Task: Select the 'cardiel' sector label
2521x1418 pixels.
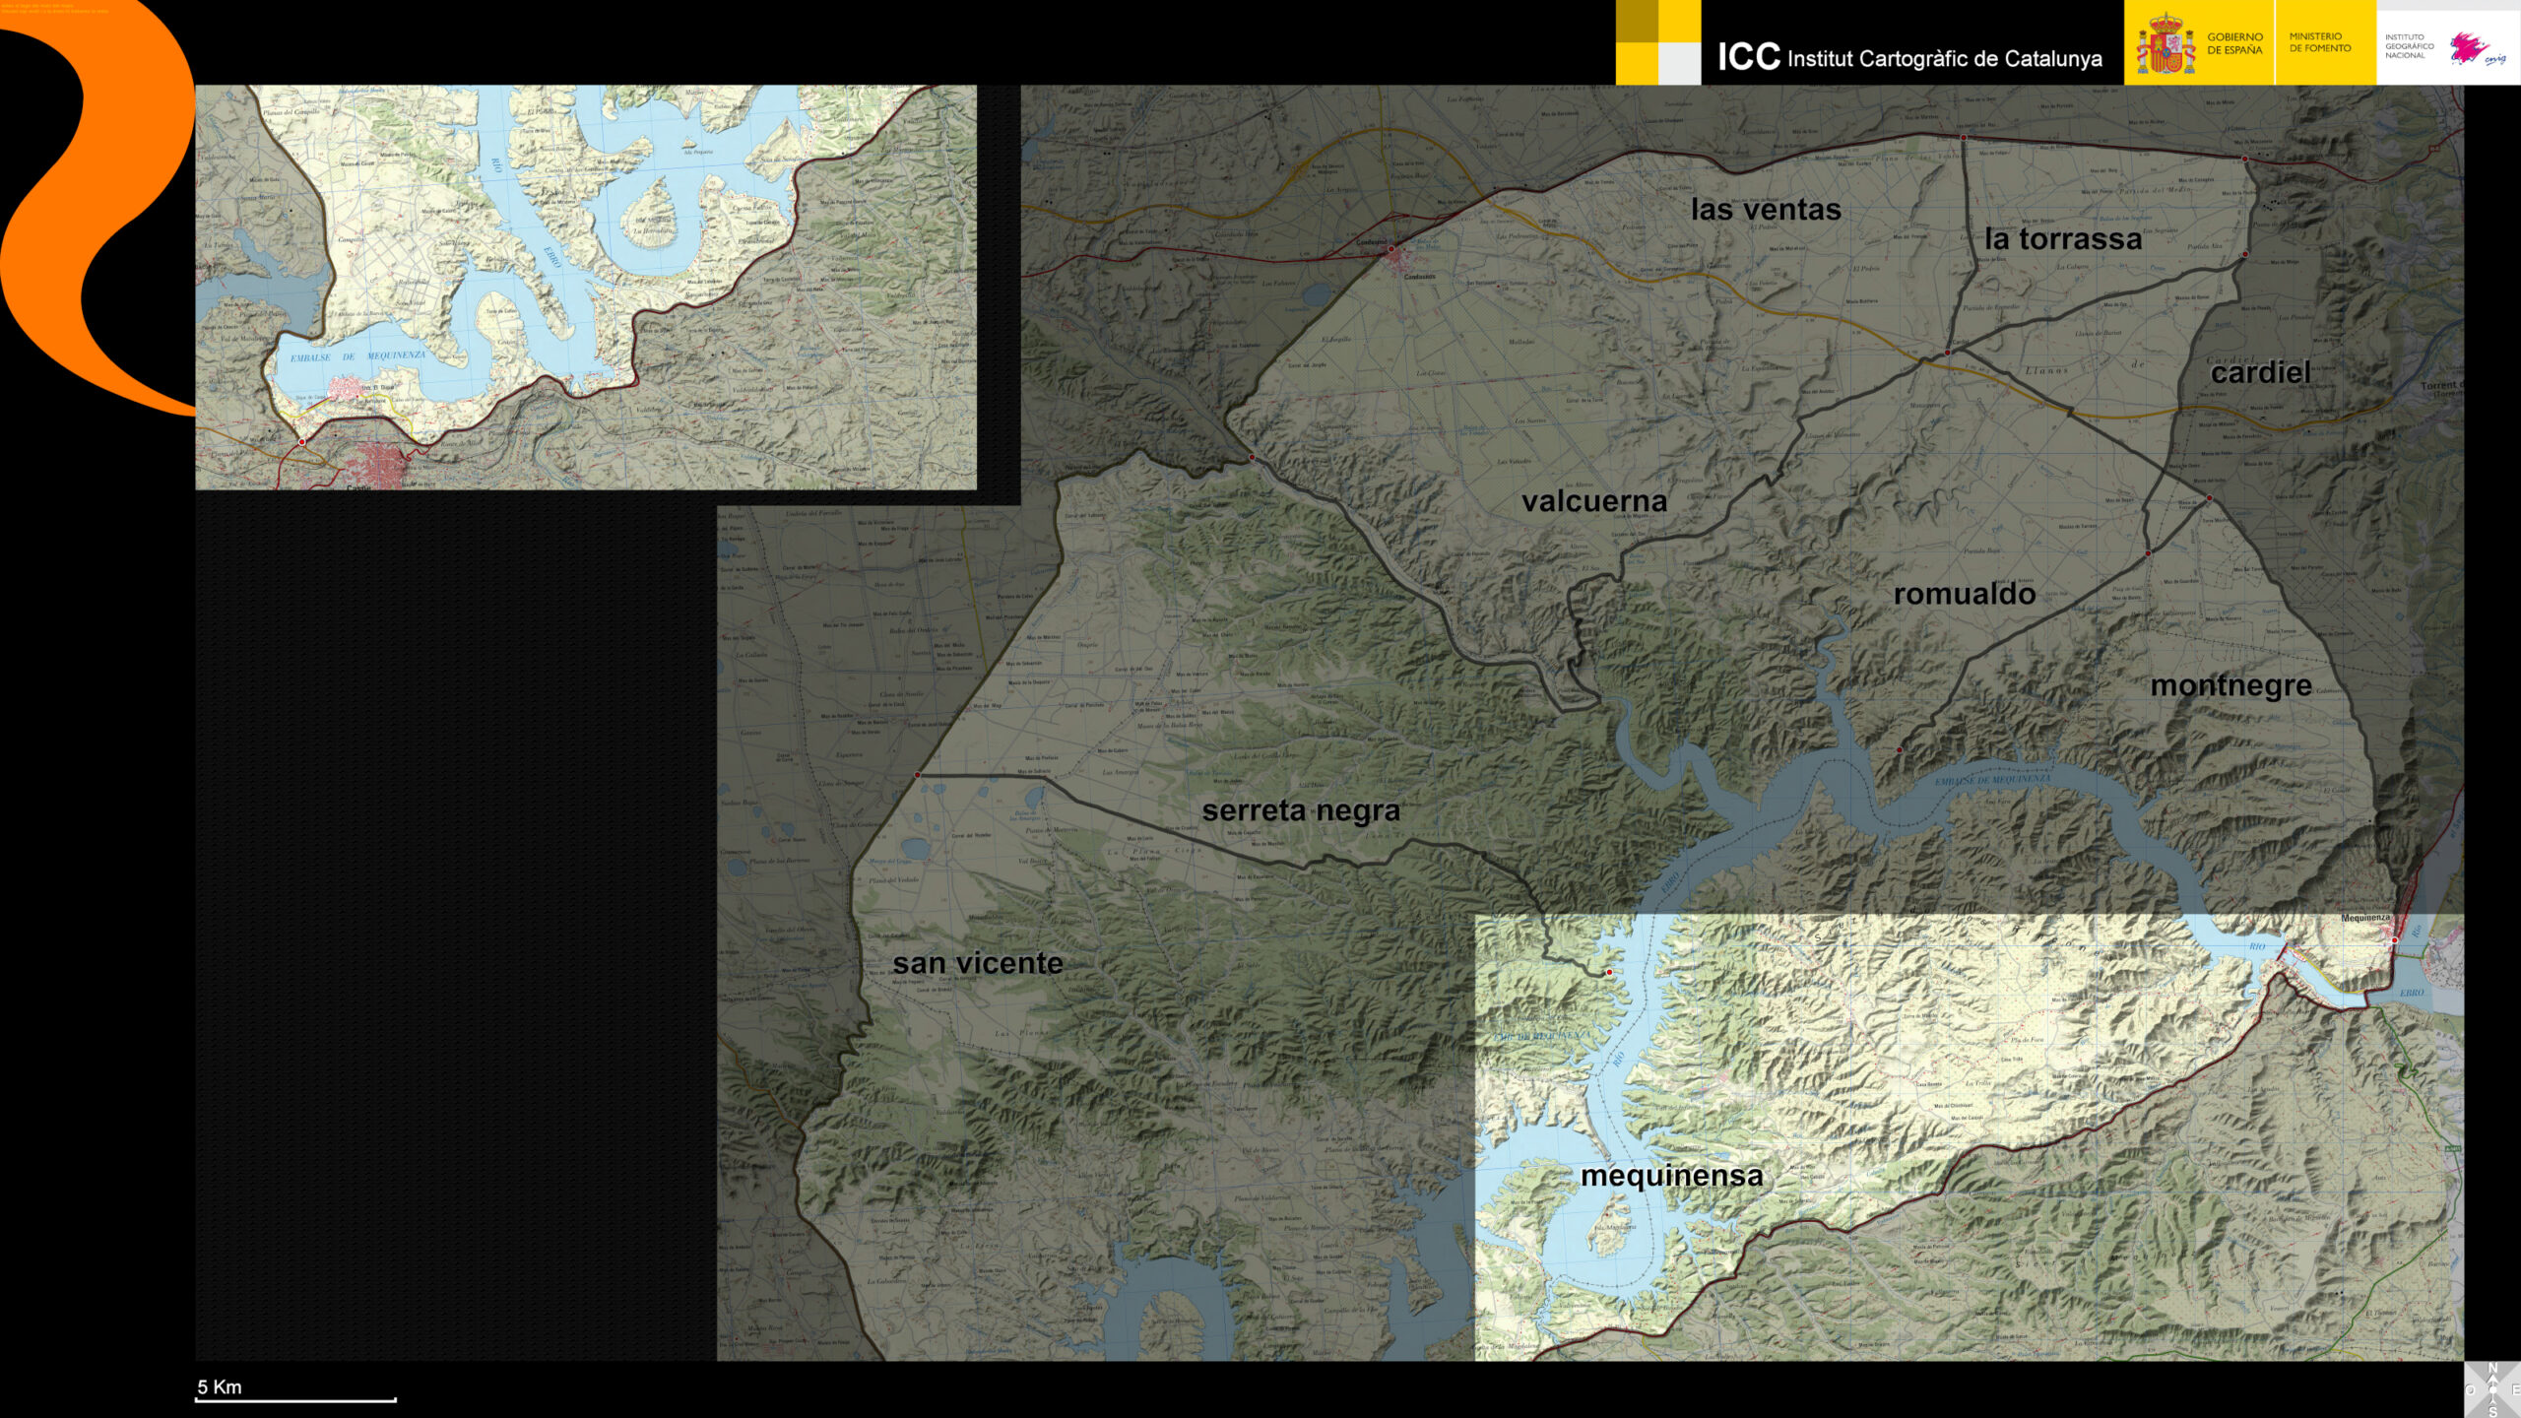Action: click(x=2260, y=372)
